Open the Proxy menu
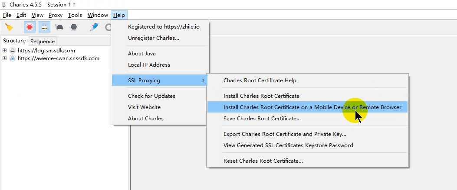Image resolution: width=457 pixels, height=190 pixels. [56, 15]
